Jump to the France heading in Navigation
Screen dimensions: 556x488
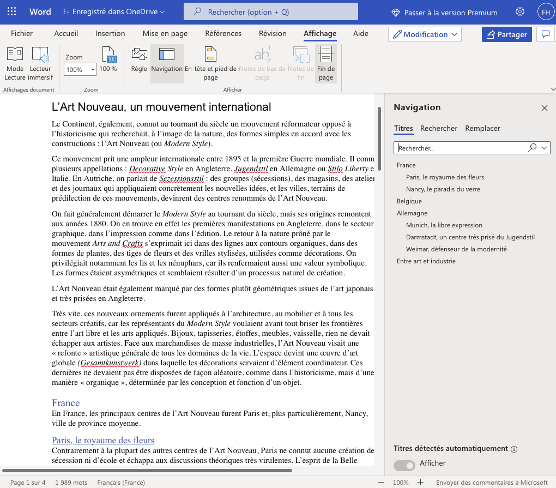pyautogui.click(x=406, y=165)
